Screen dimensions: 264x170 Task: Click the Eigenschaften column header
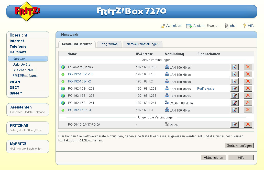(x=209, y=54)
